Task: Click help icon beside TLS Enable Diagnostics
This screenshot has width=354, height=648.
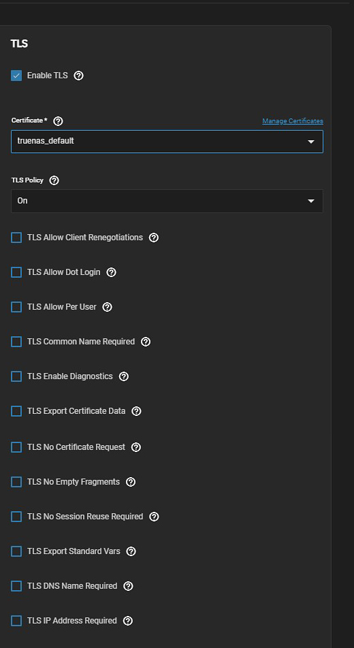Action: tap(124, 376)
